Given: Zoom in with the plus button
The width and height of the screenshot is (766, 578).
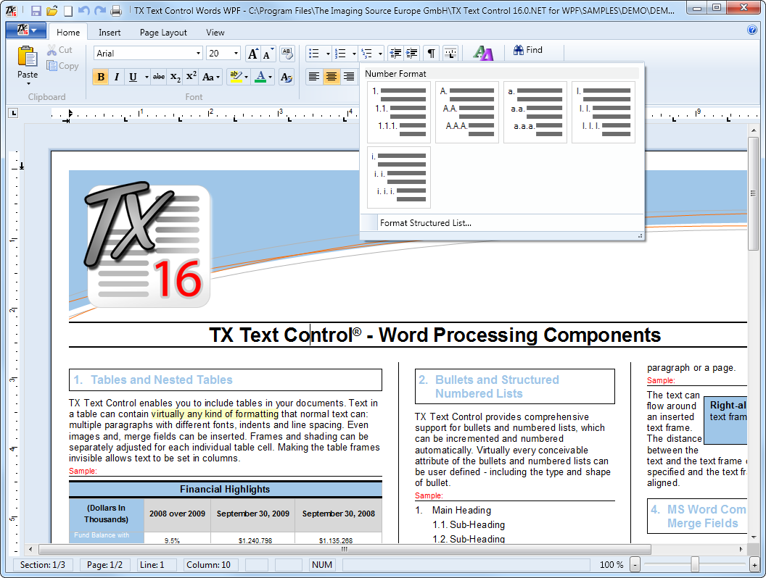Looking at the screenshot, I should [755, 565].
